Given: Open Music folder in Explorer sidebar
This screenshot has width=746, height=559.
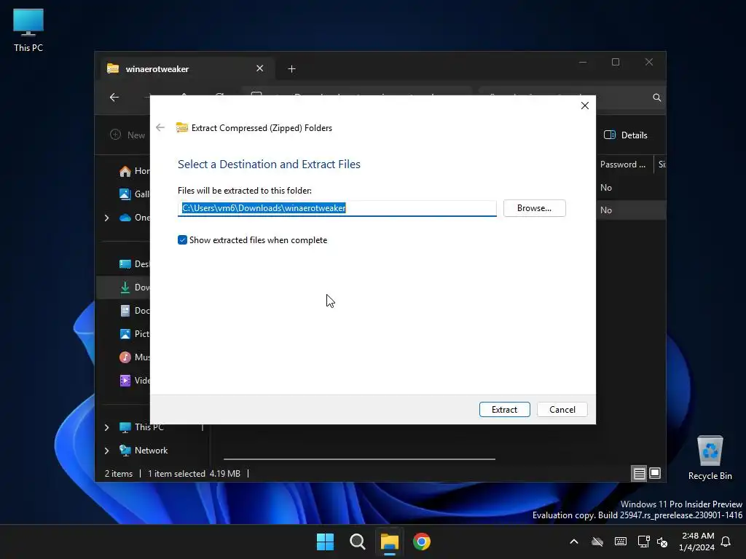Looking at the screenshot, I should pyautogui.click(x=134, y=357).
